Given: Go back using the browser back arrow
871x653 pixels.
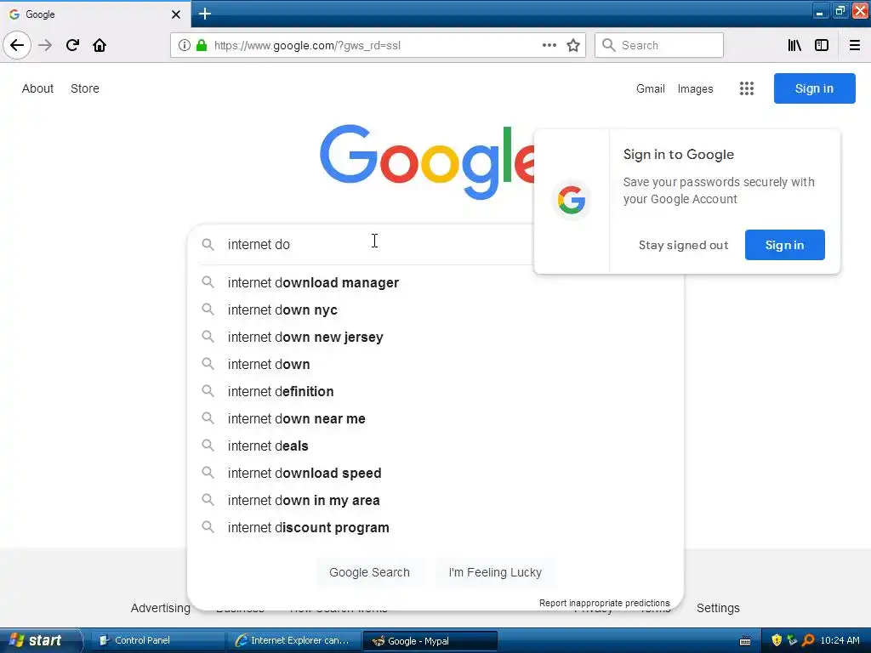Looking at the screenshot, I should (17, 45).
